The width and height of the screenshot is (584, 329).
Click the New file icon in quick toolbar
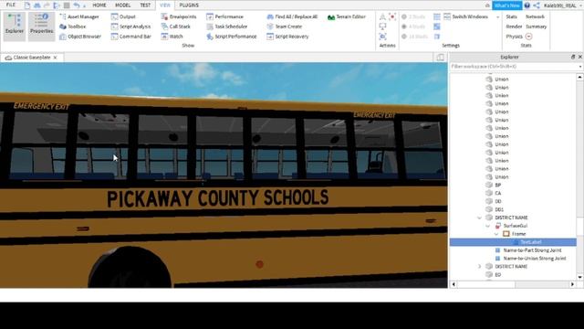click(x=27, y=5)
